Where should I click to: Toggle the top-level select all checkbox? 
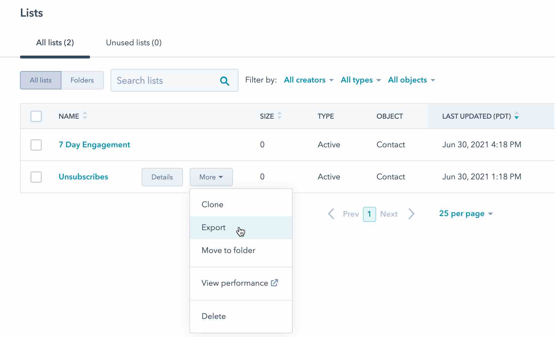click(x=36, y=116)
